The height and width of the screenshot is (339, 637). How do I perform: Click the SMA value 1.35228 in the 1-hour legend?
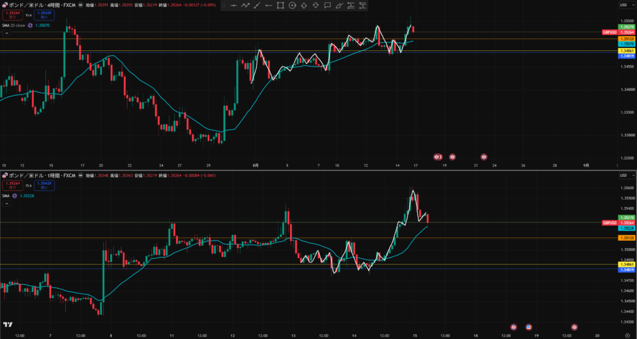click(27, 196)
